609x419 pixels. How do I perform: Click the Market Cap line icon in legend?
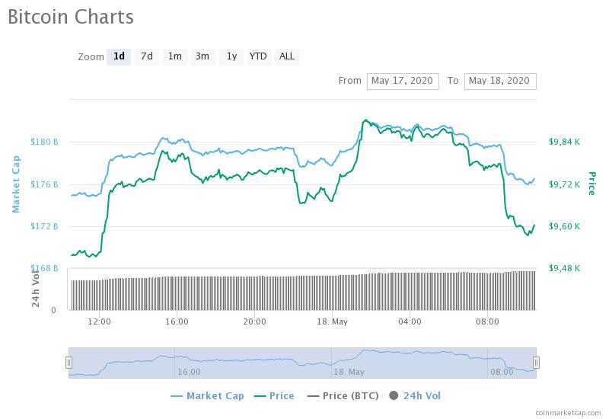(x=177, y=396)
